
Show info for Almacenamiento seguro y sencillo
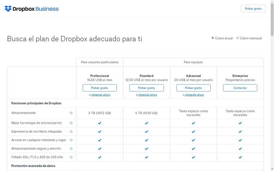click(71, 149)
